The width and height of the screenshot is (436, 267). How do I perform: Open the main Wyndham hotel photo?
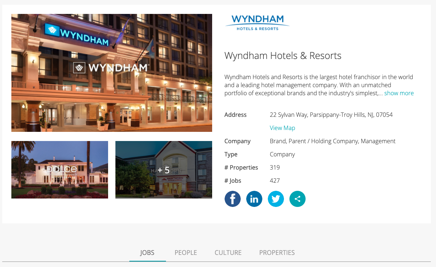tap(111, 73)
